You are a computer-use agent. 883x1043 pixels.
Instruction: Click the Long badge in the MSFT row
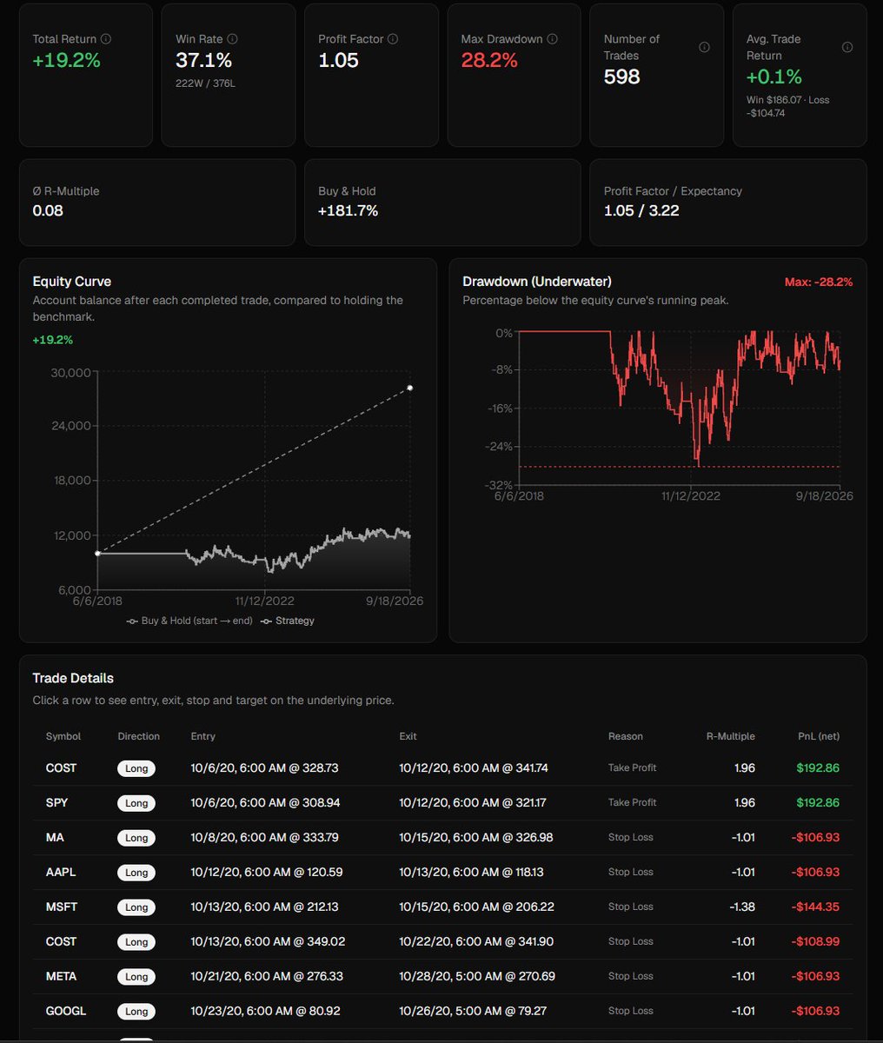click(136, 907)
